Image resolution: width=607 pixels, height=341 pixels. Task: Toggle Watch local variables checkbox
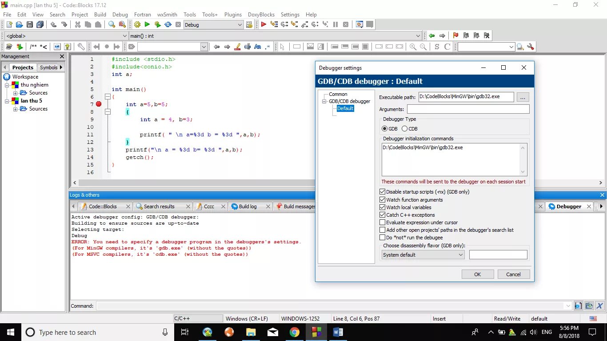[382, 207]
